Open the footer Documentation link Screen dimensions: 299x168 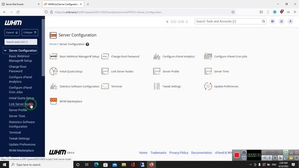201,153
